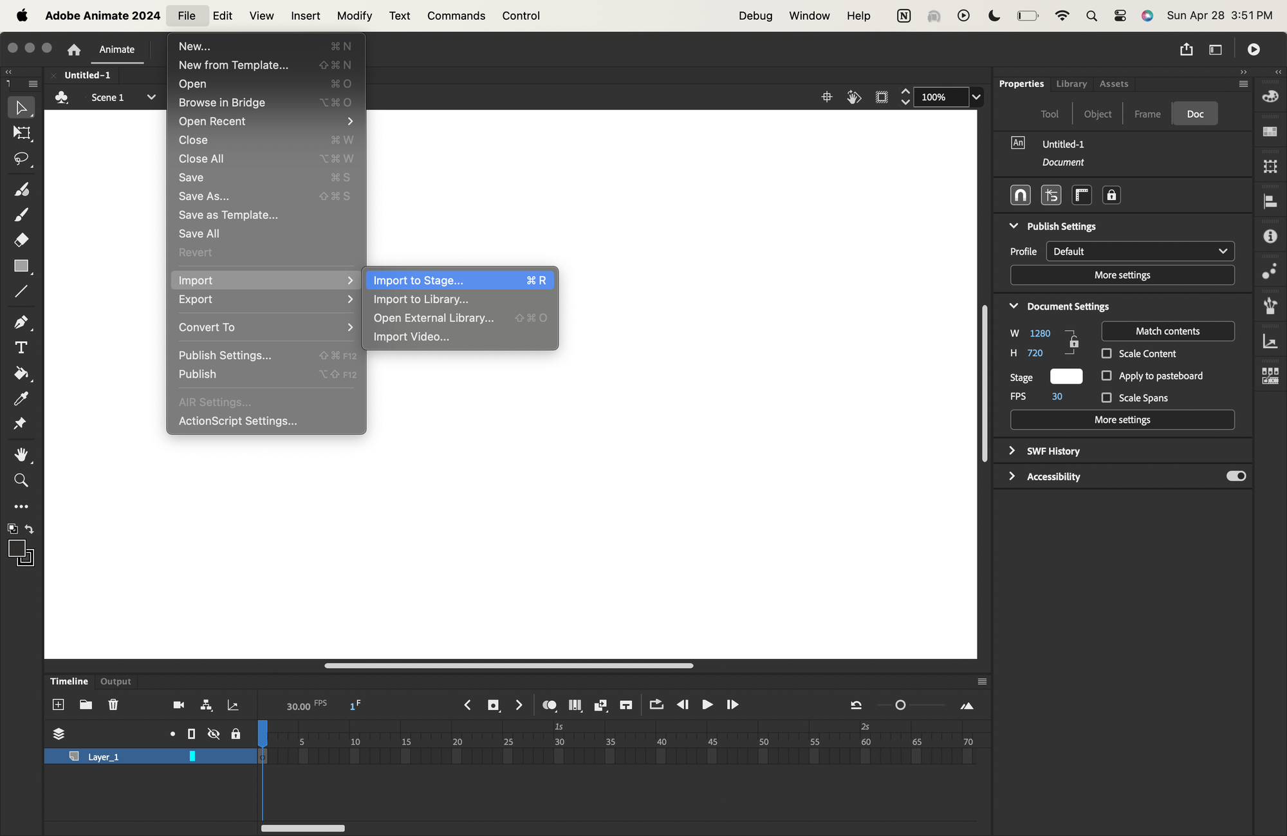
Task: Select Layer_1 in the timeline
Action: 150,757
